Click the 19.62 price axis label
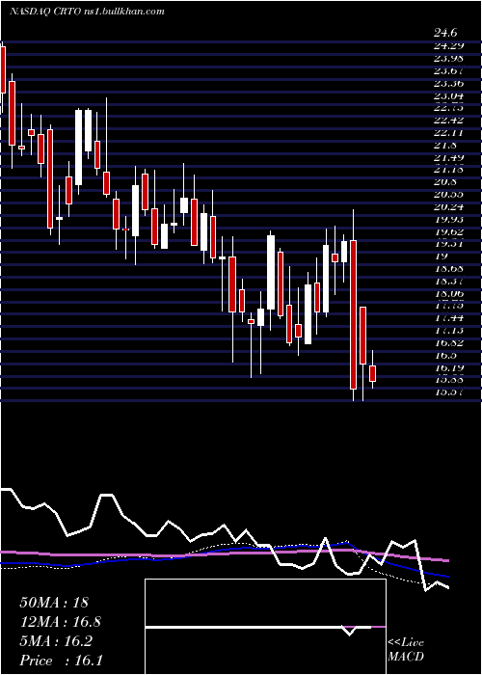The height and width of the screenshot is (675, 482). pyautogui.click(x=449, y=232)
